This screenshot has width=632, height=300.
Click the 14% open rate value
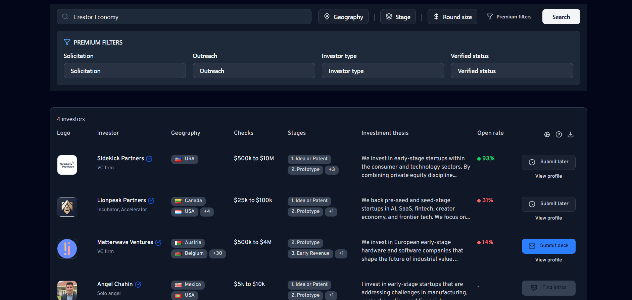[x=488, y=242]
